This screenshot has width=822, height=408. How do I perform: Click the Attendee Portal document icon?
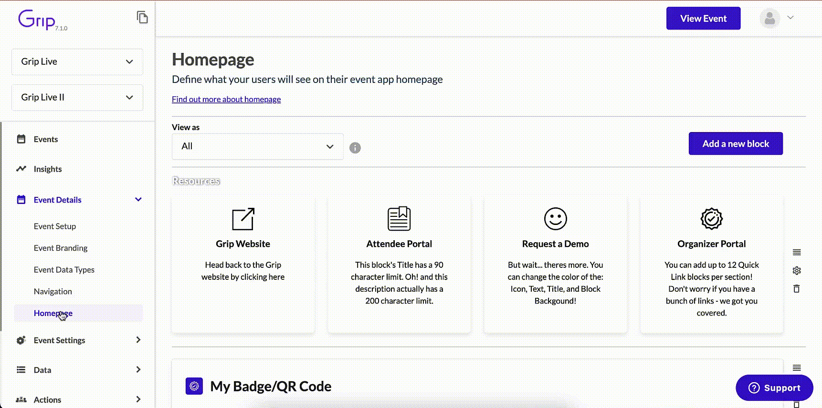pyautogui.click(x=399, y=219)
